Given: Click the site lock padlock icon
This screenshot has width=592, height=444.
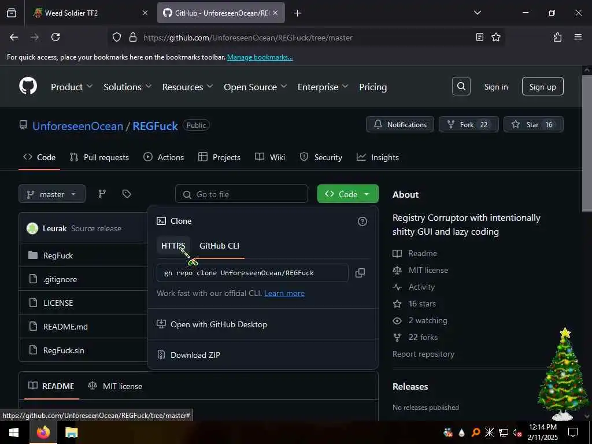Looking at the screenshot, I should click(x=132, y=37).
